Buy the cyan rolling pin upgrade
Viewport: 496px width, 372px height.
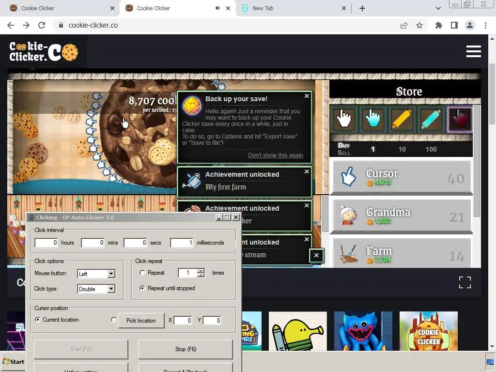coord(431,119)
